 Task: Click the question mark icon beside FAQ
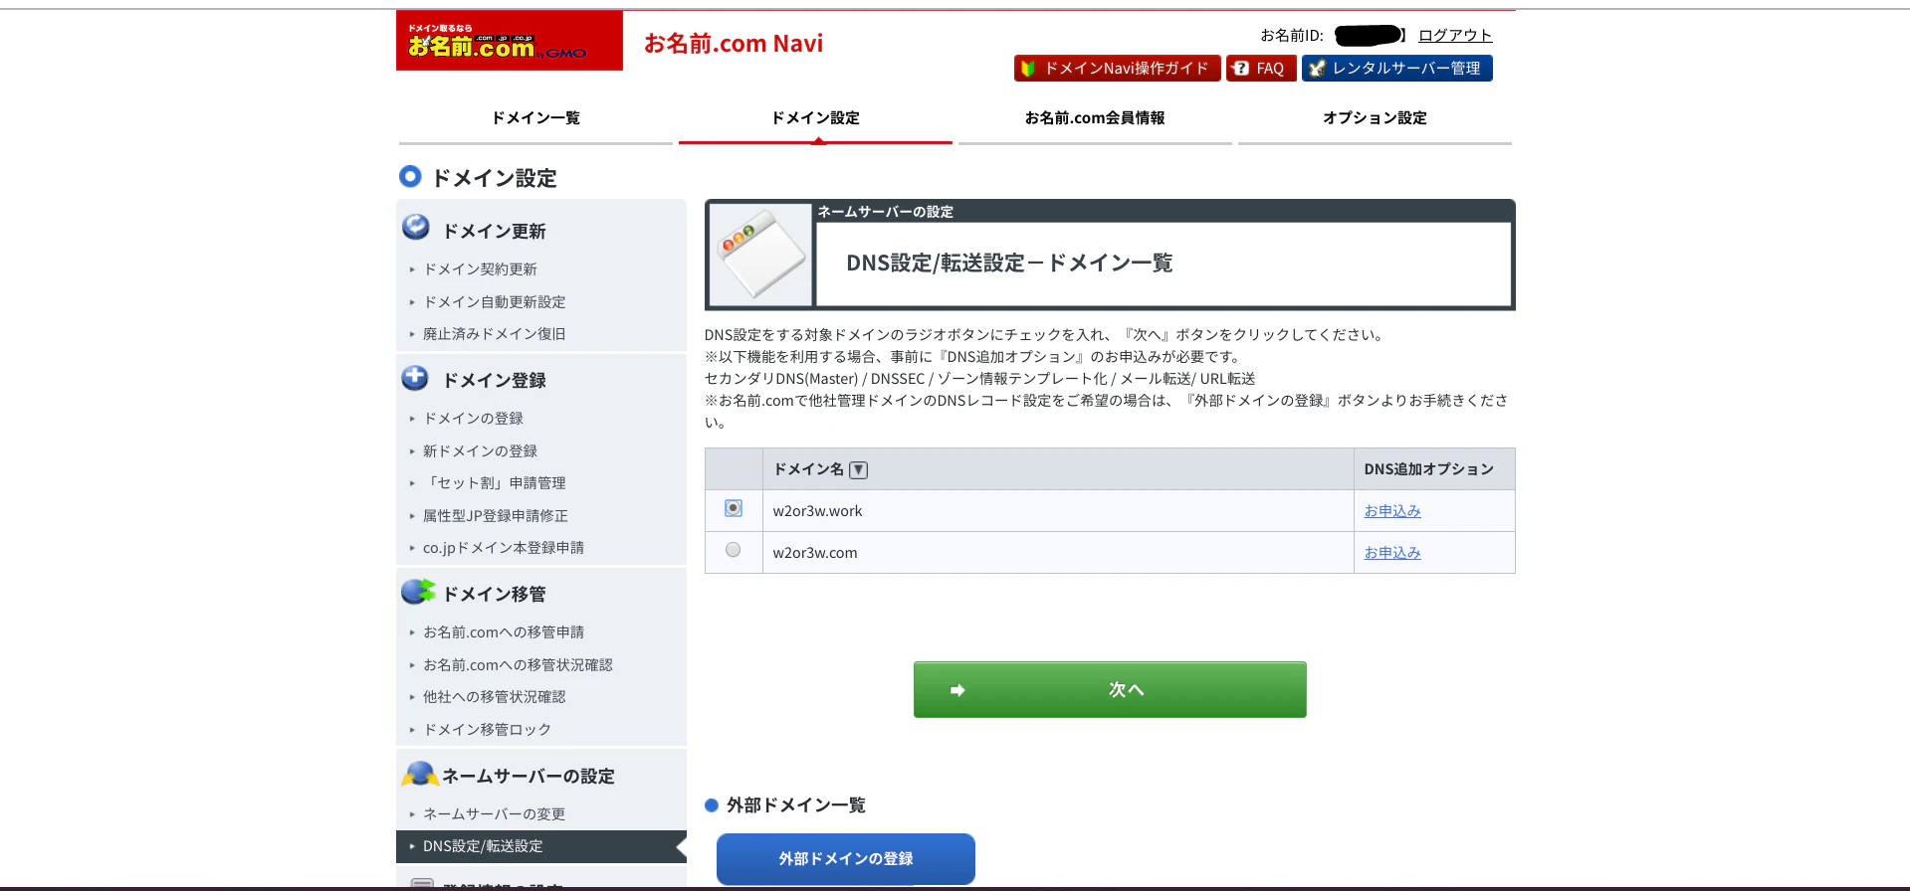click(x=1240, y=69)
